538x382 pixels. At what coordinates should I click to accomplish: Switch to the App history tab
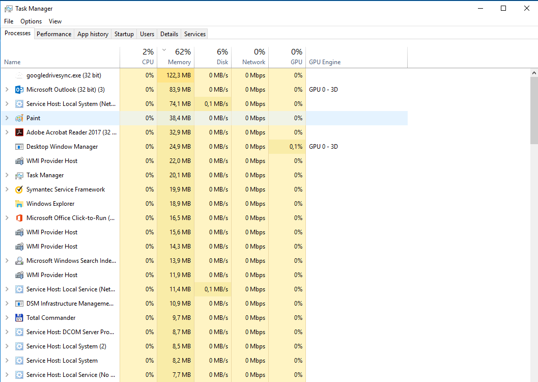coord(93,34)
